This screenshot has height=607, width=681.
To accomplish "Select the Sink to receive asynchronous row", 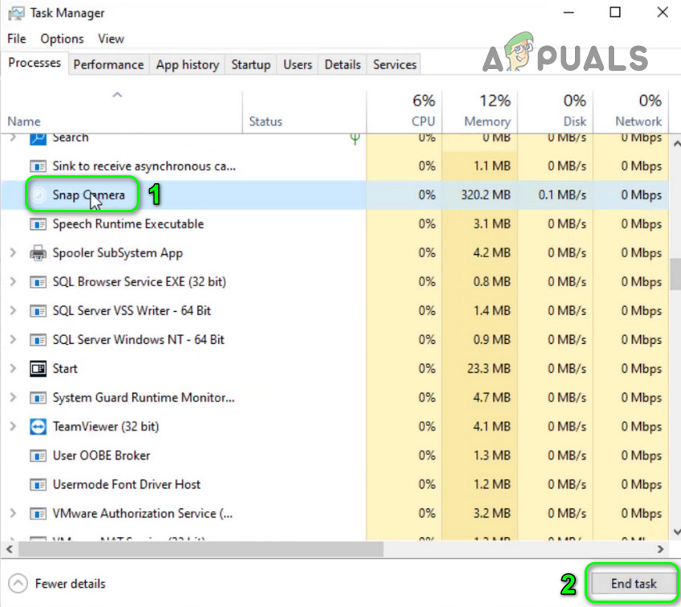I will coord(334,166).
